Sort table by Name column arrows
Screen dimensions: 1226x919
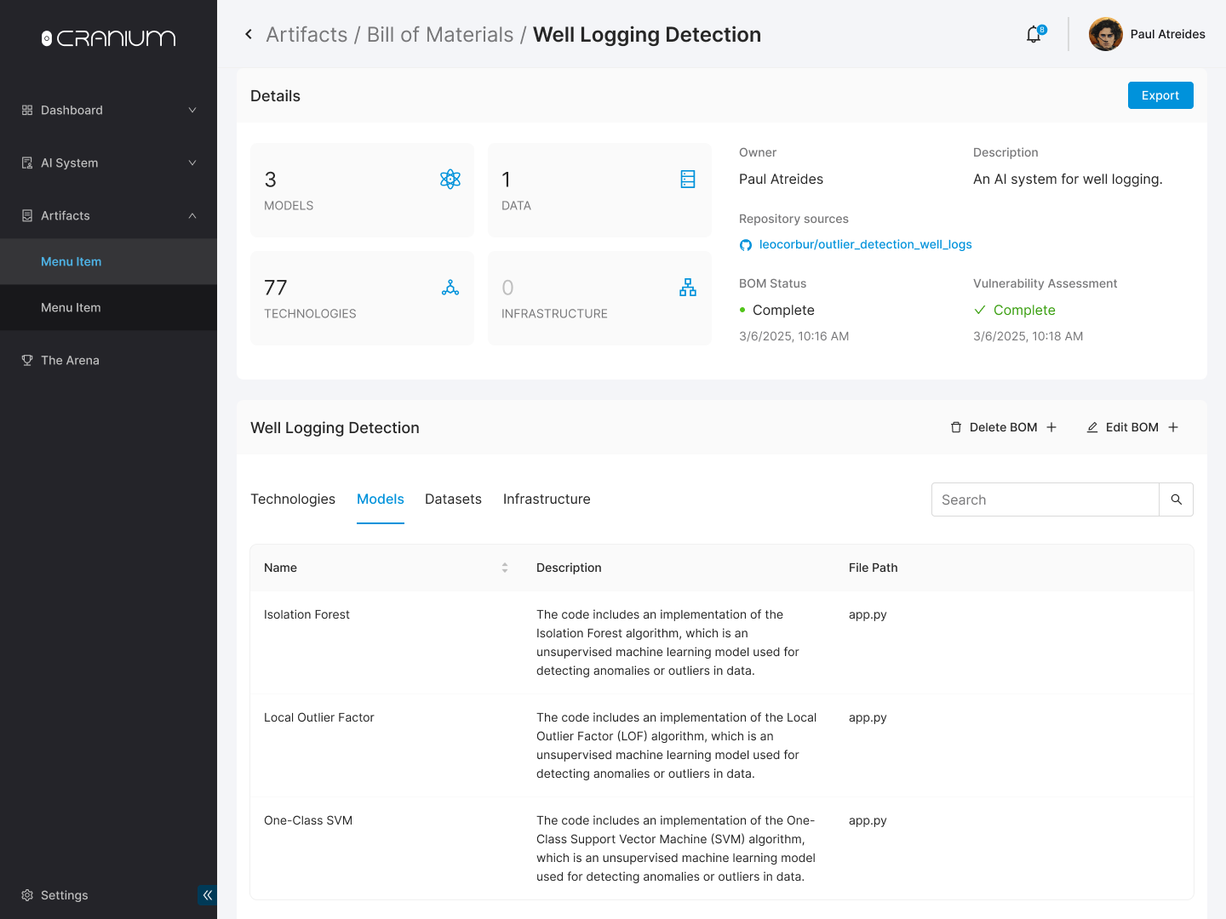tap(505, 568)
